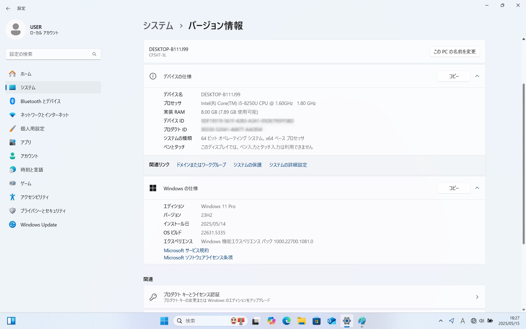The height and width of the screenshot is (329, 526).
Task: Click the key icon of プロダクト キー
Action: click(x=153, y=297)
